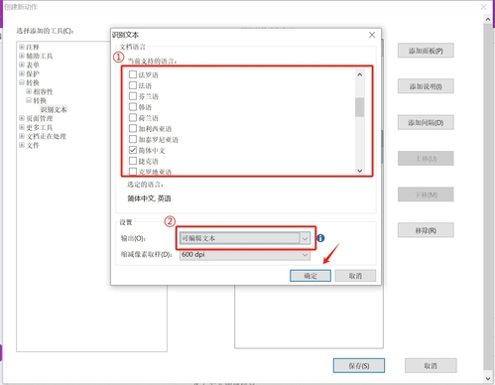Expand the 更多工具 tree category
Viewport: 495px width, 385px height.
coord(40,127)
